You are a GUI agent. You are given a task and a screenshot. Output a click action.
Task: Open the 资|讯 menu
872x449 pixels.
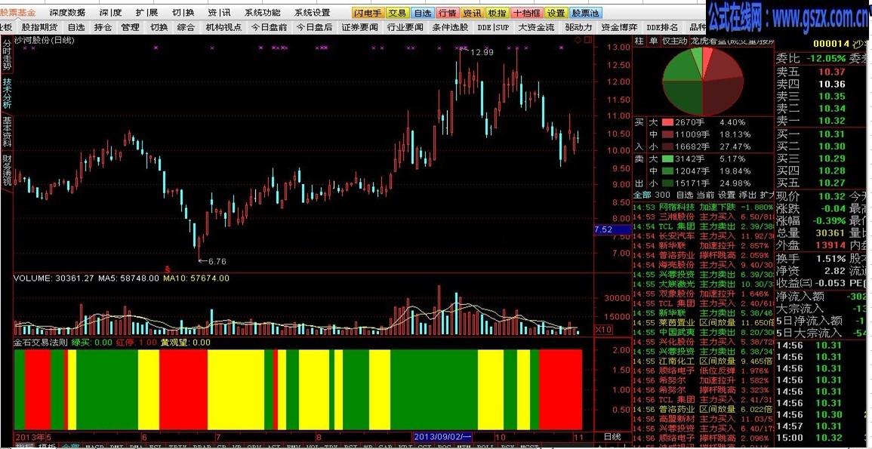pyautogui.click(x=219, y=12)
